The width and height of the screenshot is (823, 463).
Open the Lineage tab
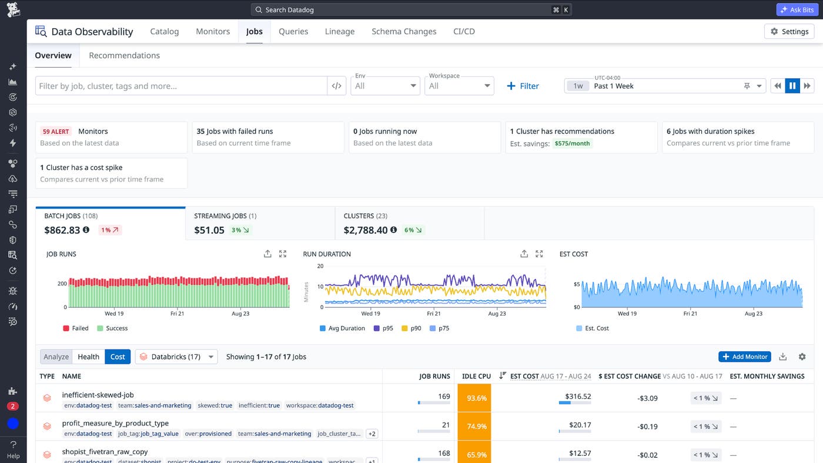point(340,31)
